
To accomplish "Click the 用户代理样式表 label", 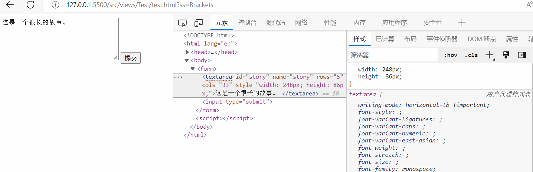I will click(x=508, y=94).
